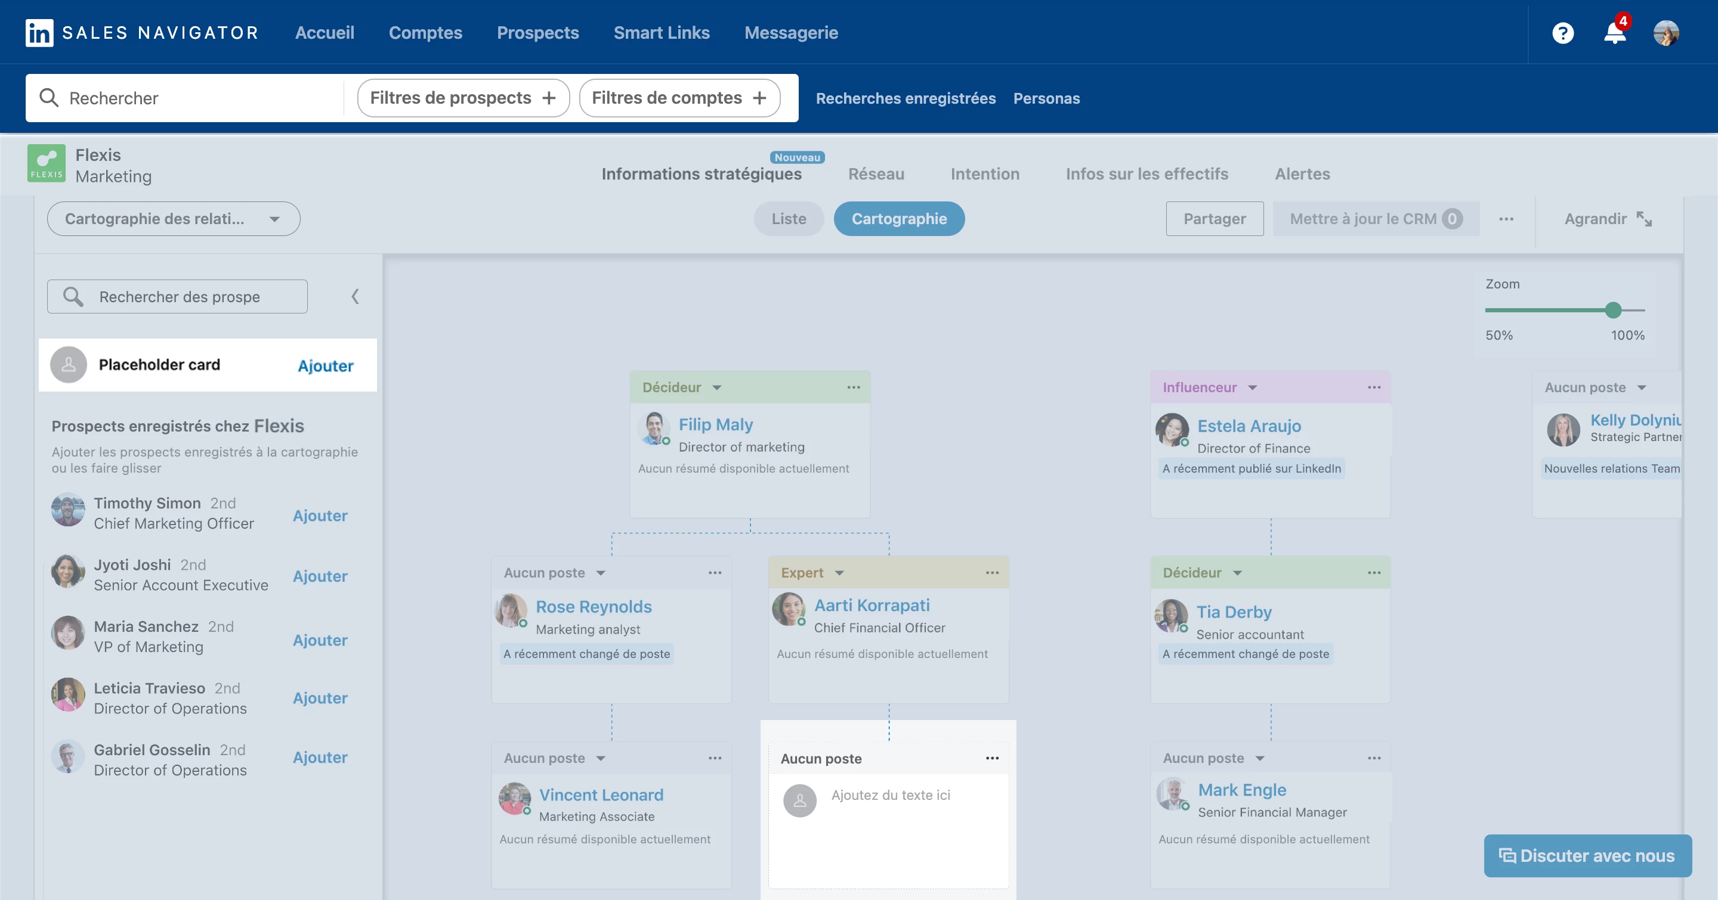The width and height of the screenshot is (1718, 900).
Task: Open more options on Aarti Korrapati card
Action: click(x=991, y=572)
